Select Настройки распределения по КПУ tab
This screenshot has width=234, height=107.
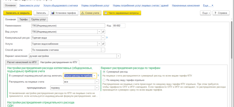click(x=59, y=62)
